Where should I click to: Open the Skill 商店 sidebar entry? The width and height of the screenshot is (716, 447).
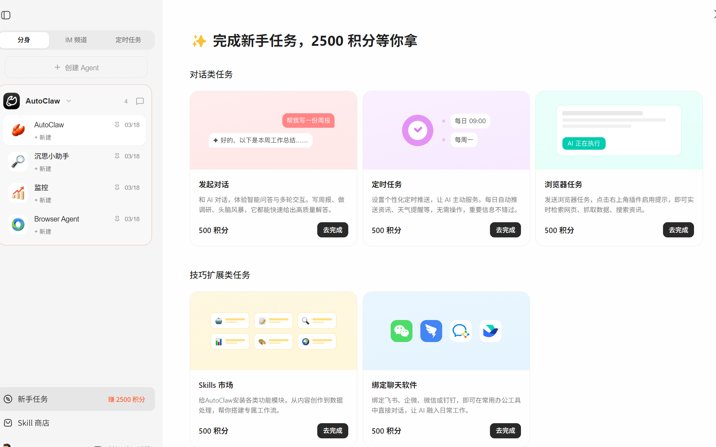pyautogui.click(x=77, y=423)
